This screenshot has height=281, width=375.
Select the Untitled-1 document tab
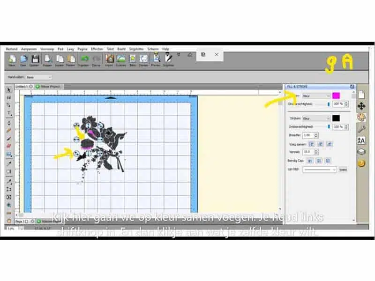[24, 87]
